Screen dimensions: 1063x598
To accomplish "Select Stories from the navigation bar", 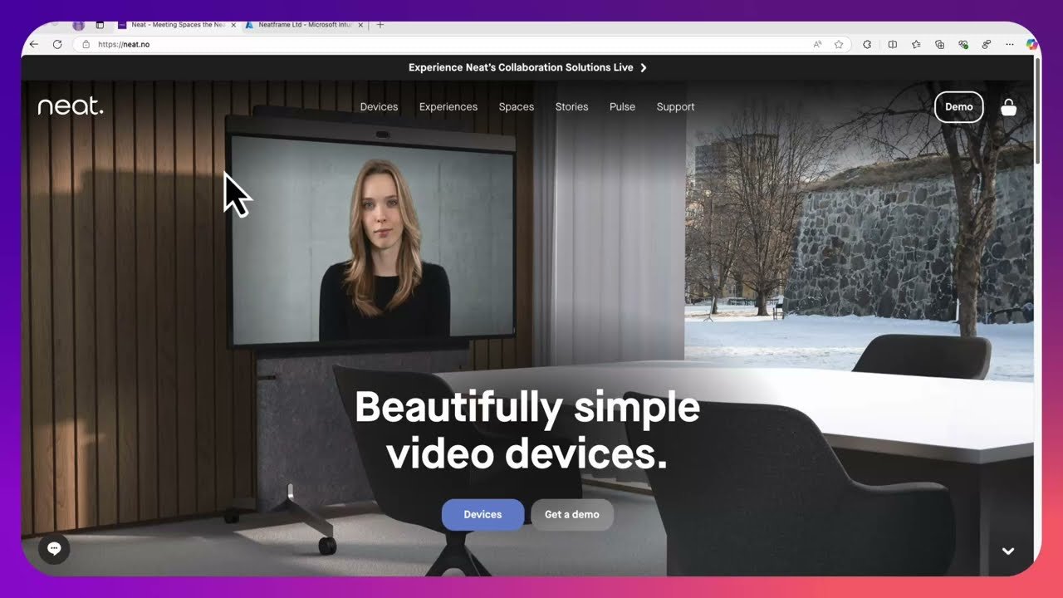I will 571,106.
